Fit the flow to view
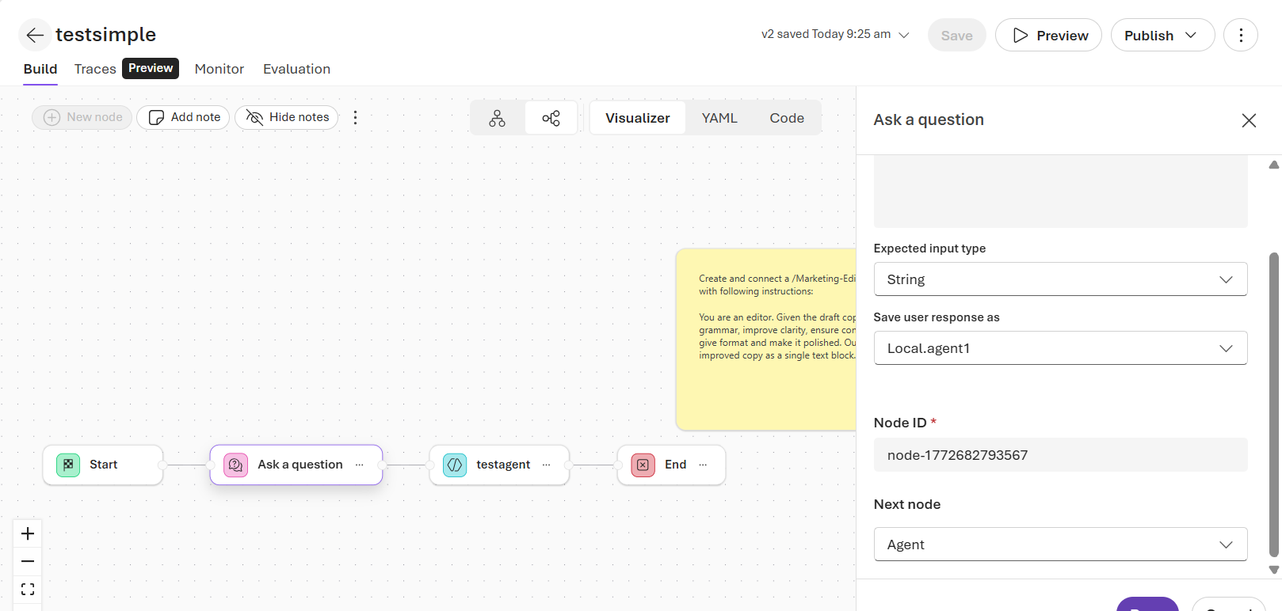The image size is (1282, 611). (28, 589)
